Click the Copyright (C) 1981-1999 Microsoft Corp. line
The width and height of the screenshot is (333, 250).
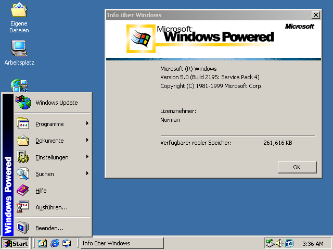211,86
